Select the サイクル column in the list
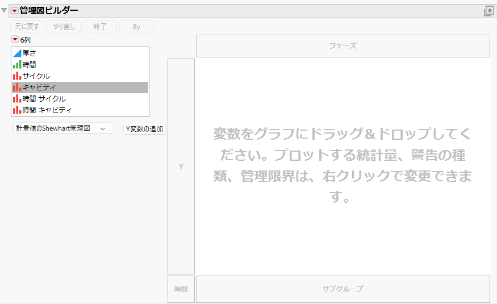The height and width of the screenshot is (304, 497). click(80, 76)
